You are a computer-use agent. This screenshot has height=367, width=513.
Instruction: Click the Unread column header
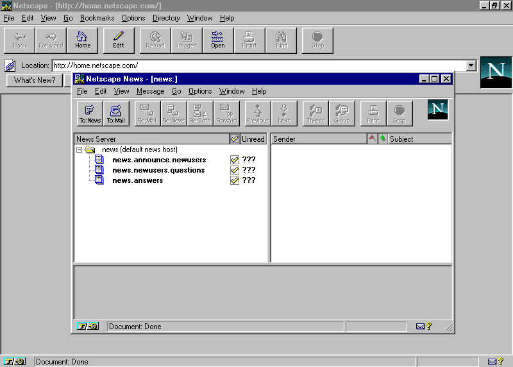coord(253,139)
